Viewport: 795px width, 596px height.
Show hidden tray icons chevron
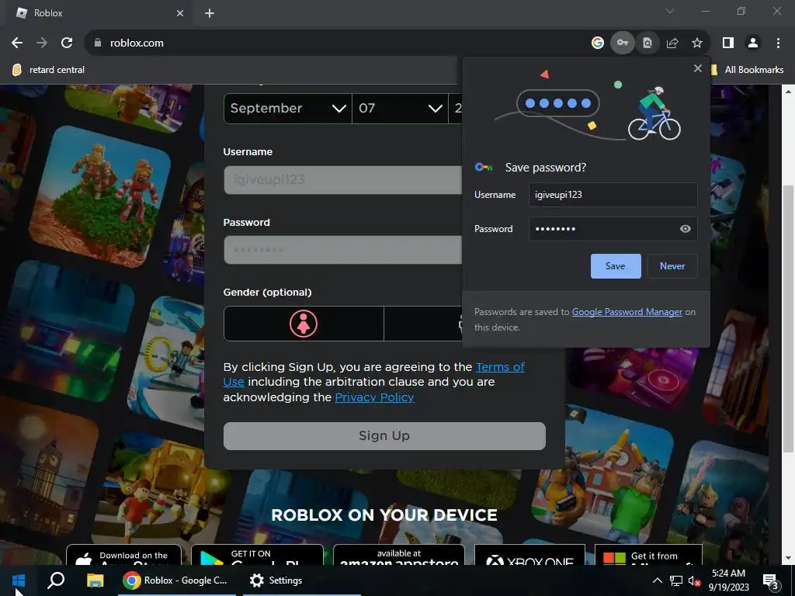[657, 580]
